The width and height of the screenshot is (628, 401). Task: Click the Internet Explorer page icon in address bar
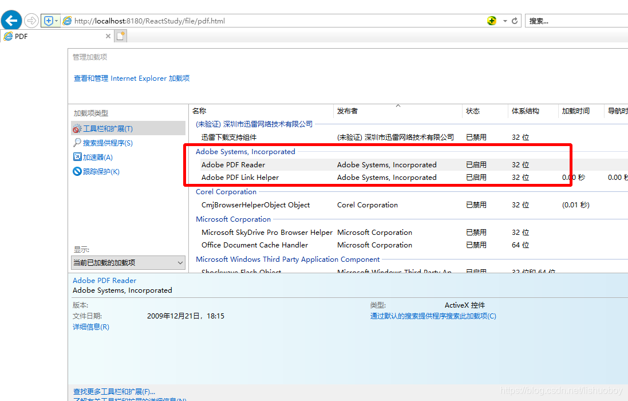(68, 21)
